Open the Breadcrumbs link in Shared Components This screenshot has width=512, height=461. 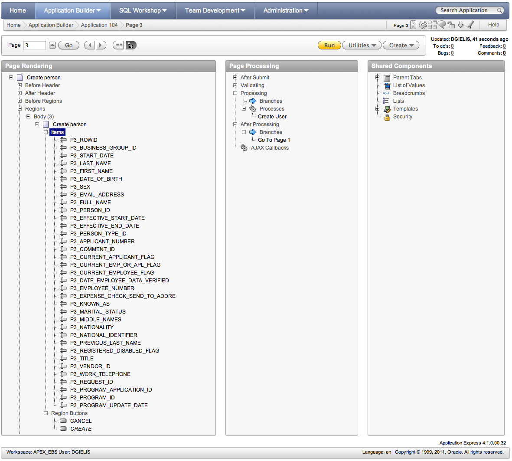pyautogui.click(x=409, y=93)
